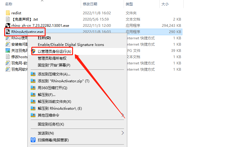The width and height of the screenshot is (225, 147).
Task: Click the 安装有问题 shortcut icon
Action: pyautogui.click(x=8, y=44)
